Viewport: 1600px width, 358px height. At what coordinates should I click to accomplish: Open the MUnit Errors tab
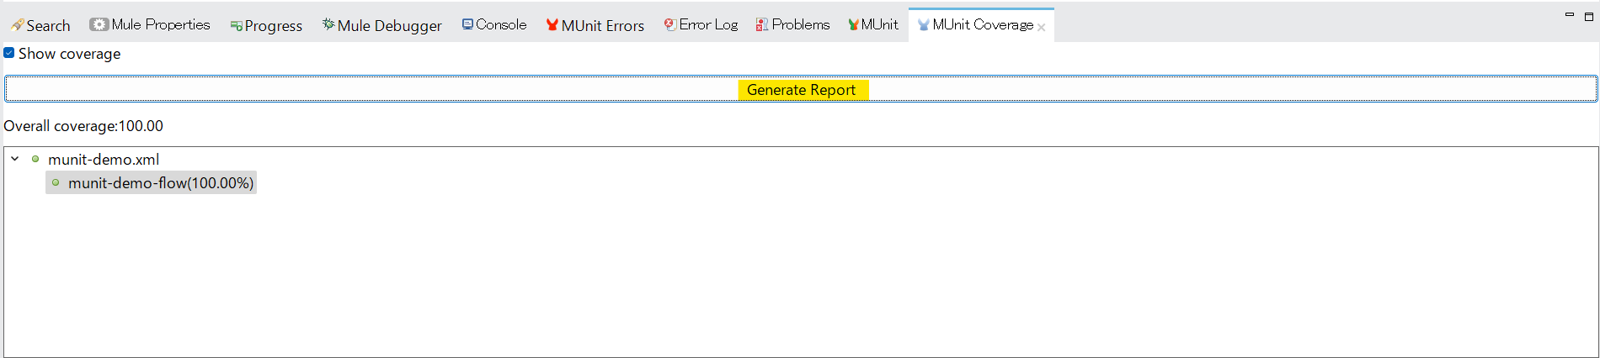point(595,25)
